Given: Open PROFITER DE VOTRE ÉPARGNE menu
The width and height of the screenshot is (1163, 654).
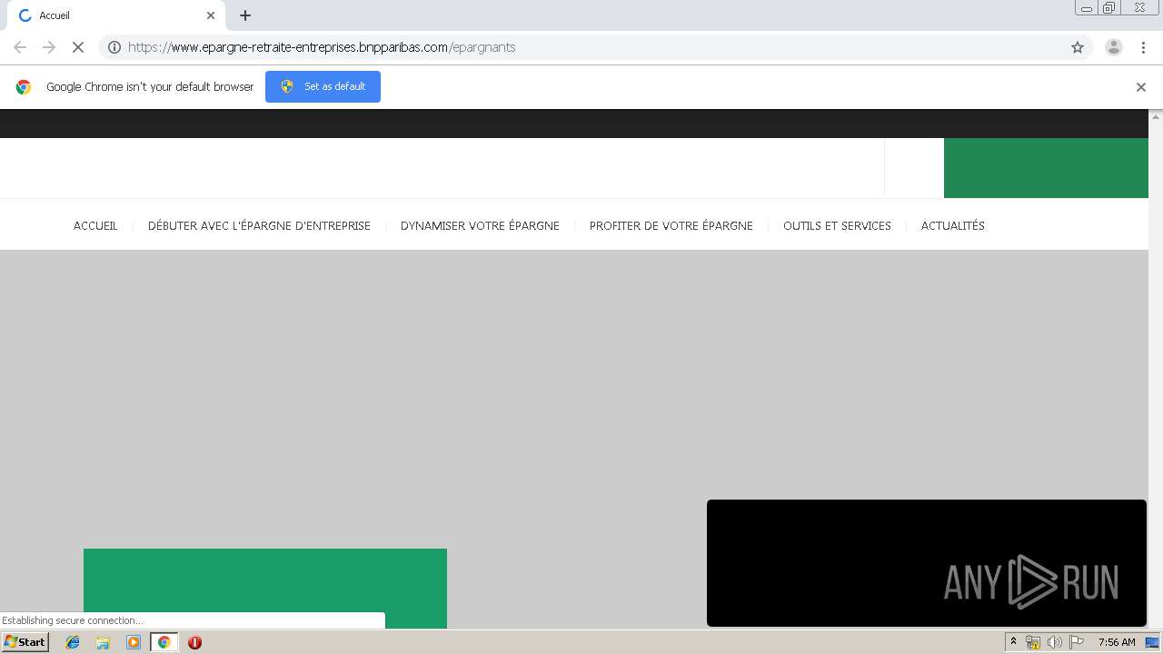Looking at the screenshot, I should pos(671,225).
